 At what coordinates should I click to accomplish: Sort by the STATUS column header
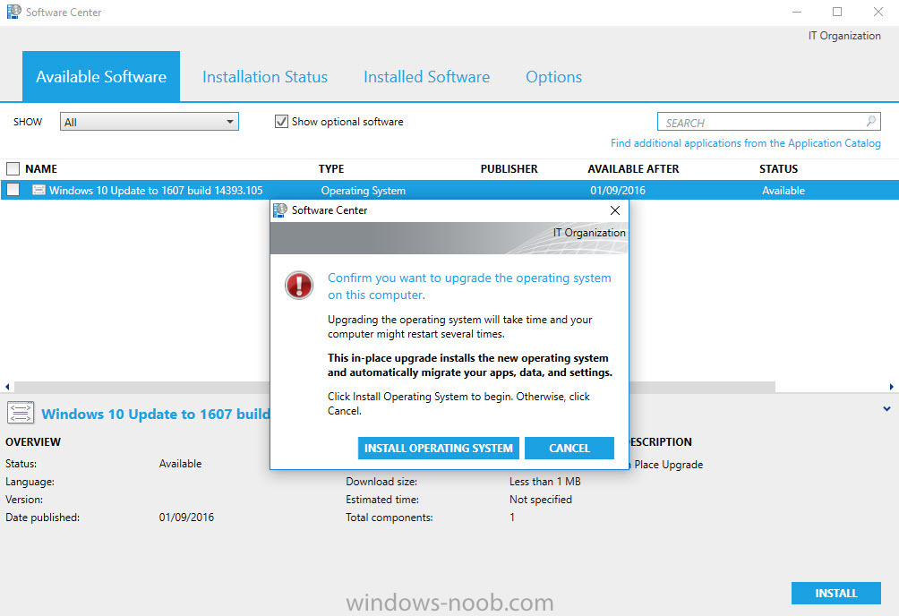coord(779,168)
